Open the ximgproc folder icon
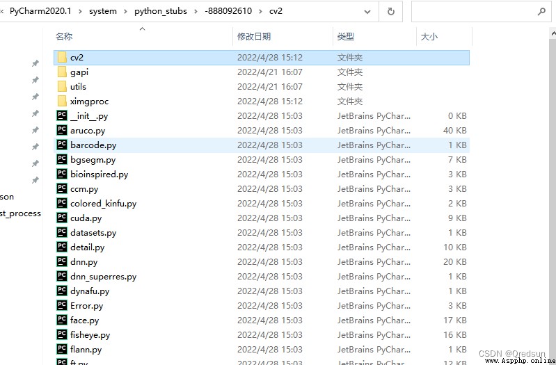556x365 pixels. pos(62,102)
